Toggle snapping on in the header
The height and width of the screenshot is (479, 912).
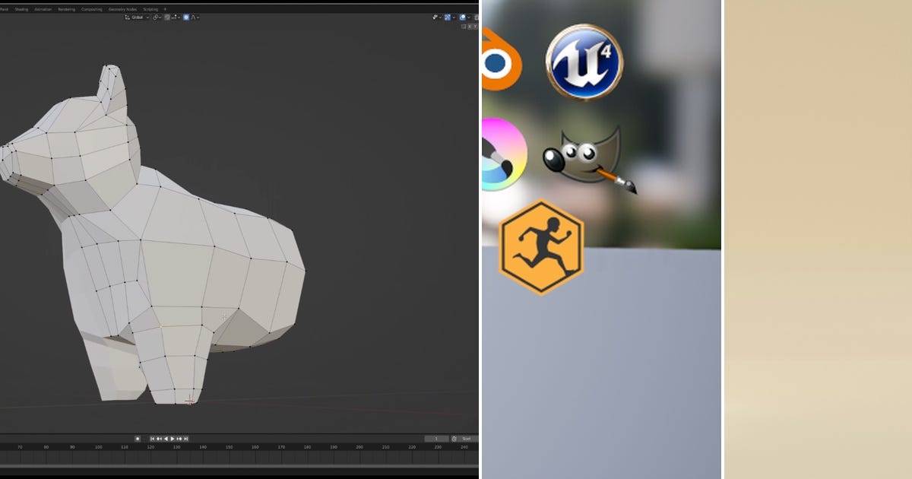(x=167, y=17)
